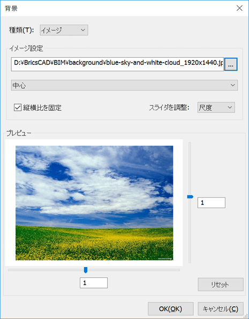Expand the 中心 position dropdown

click(x=124, y=85)
